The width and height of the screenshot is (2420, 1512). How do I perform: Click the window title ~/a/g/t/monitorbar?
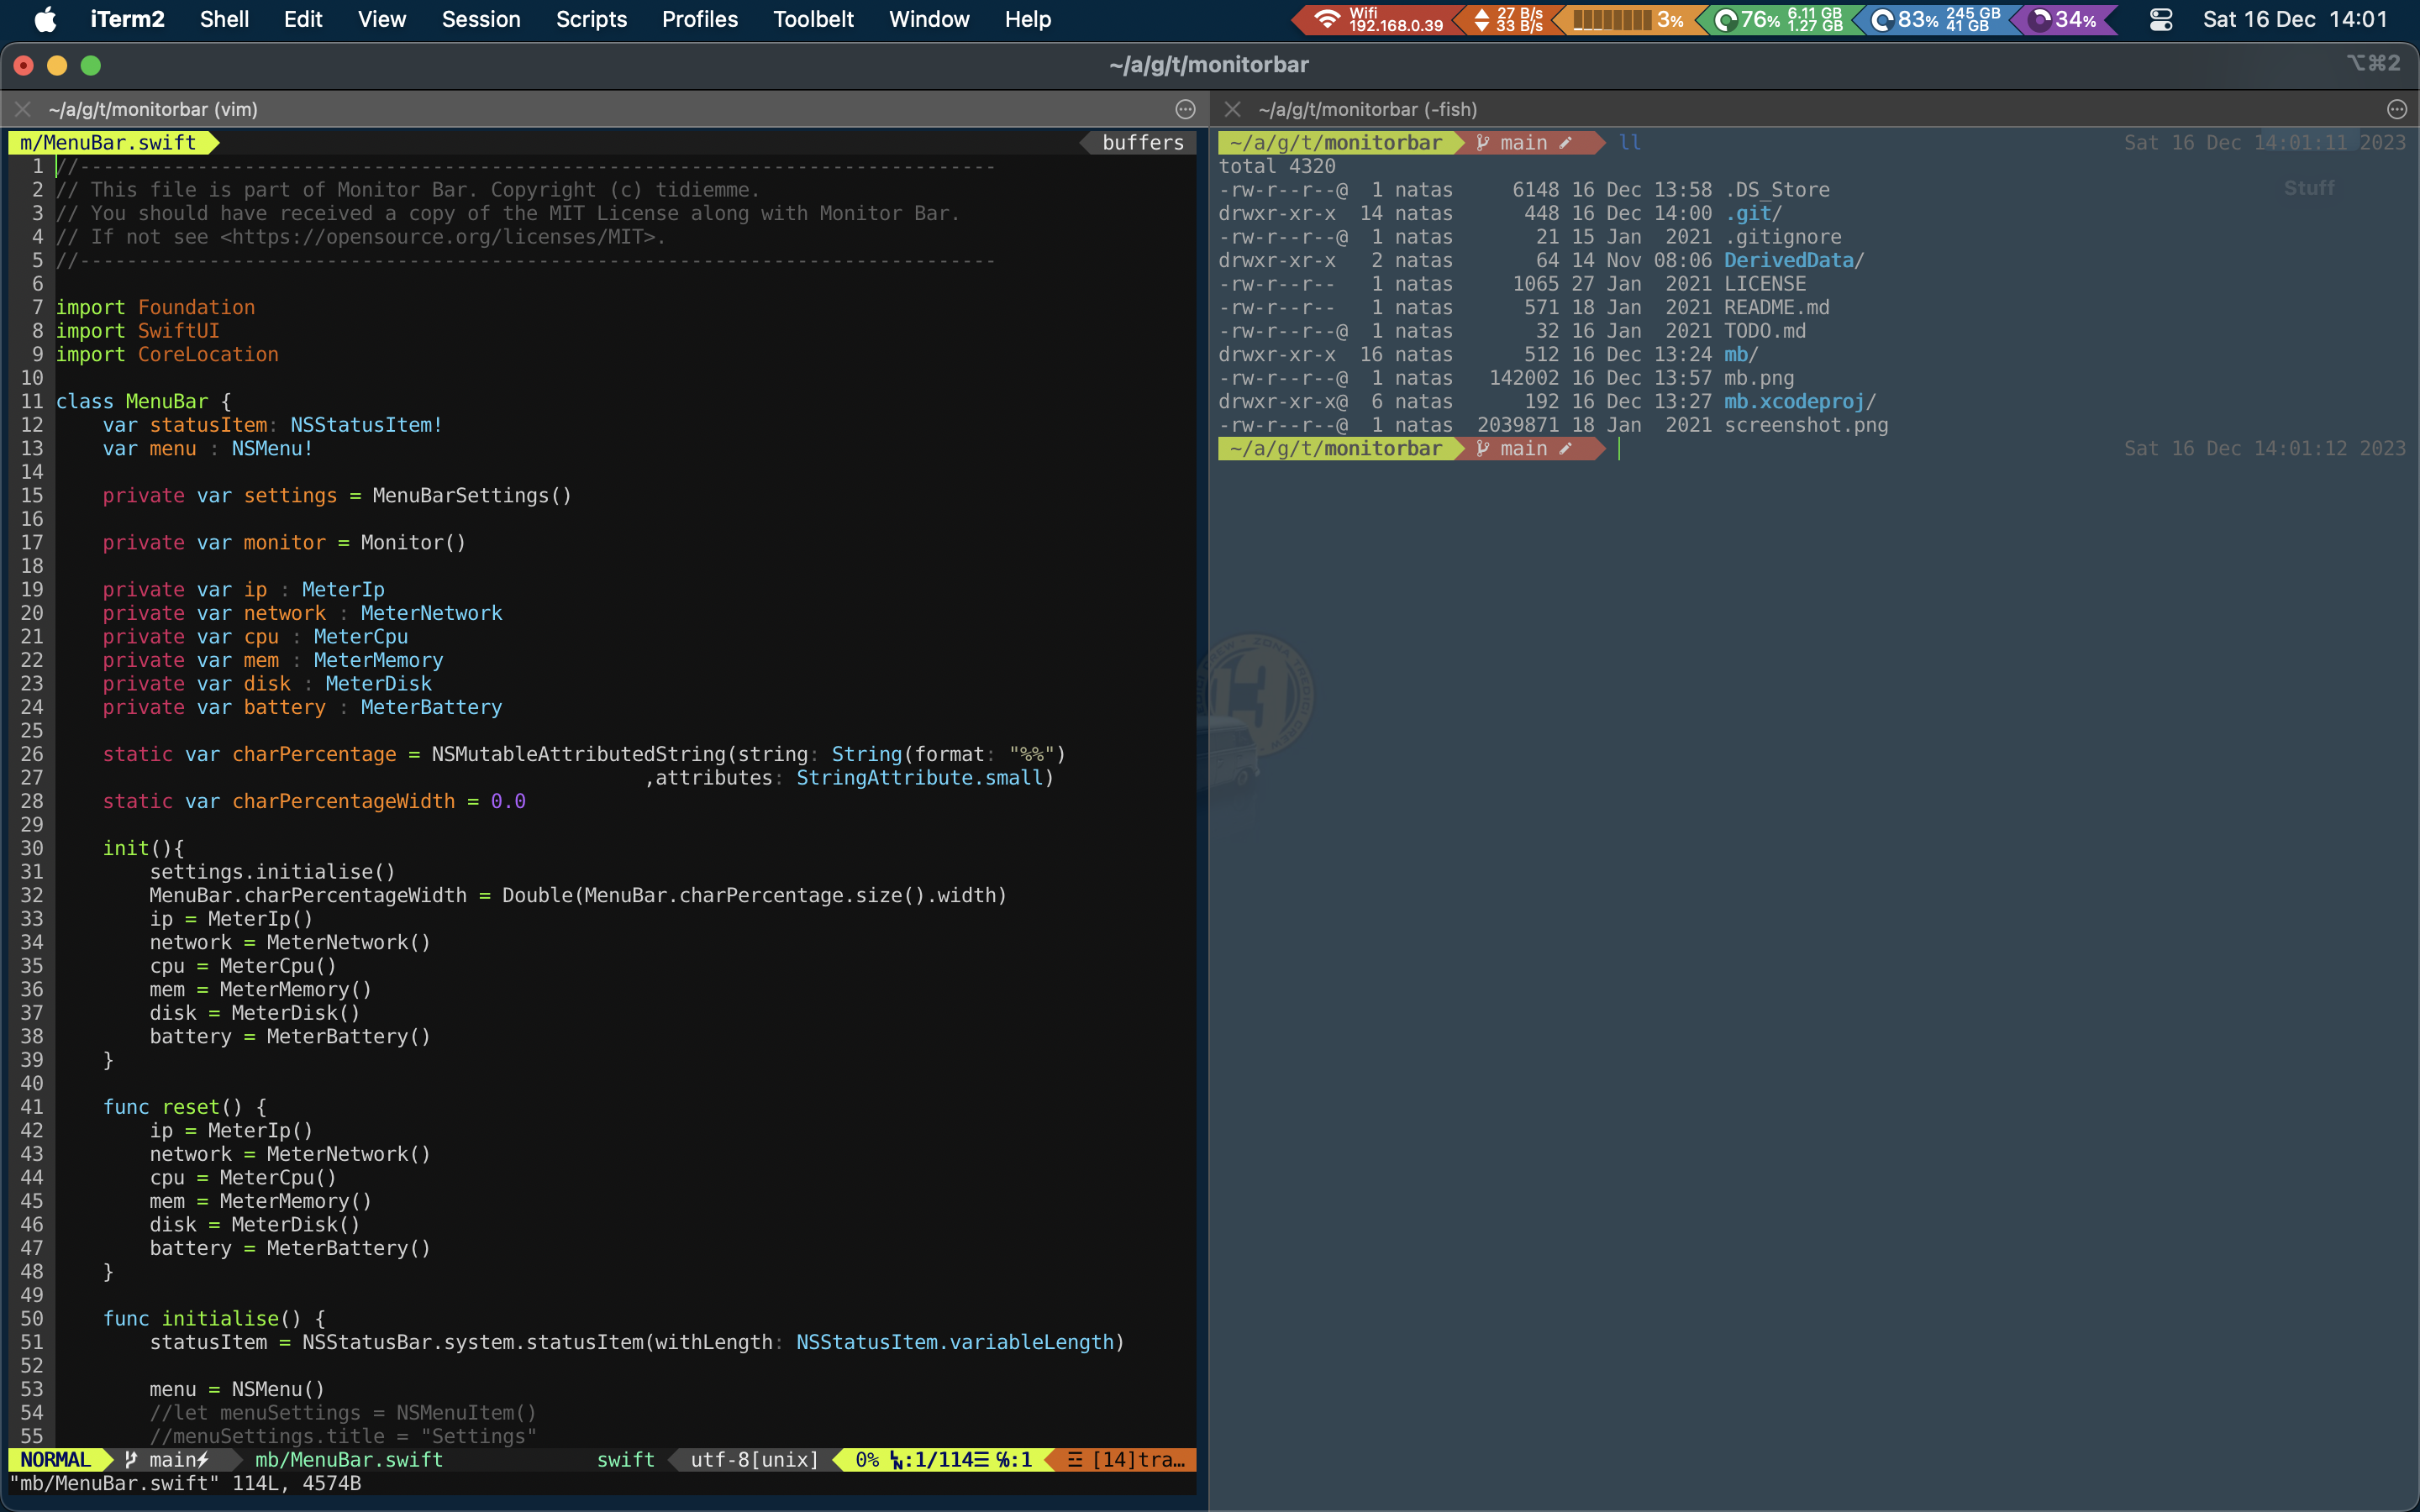tap(1209, 65)
